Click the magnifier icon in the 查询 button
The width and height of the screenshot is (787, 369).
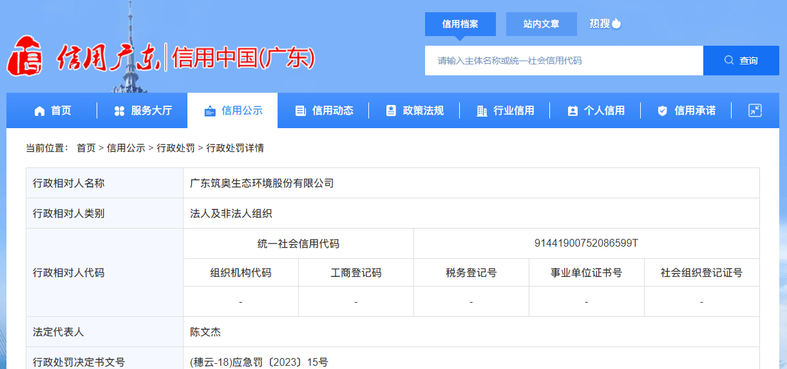(x=729, y=60)
